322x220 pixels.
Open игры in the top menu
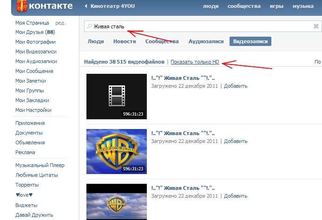click(276, 6)
